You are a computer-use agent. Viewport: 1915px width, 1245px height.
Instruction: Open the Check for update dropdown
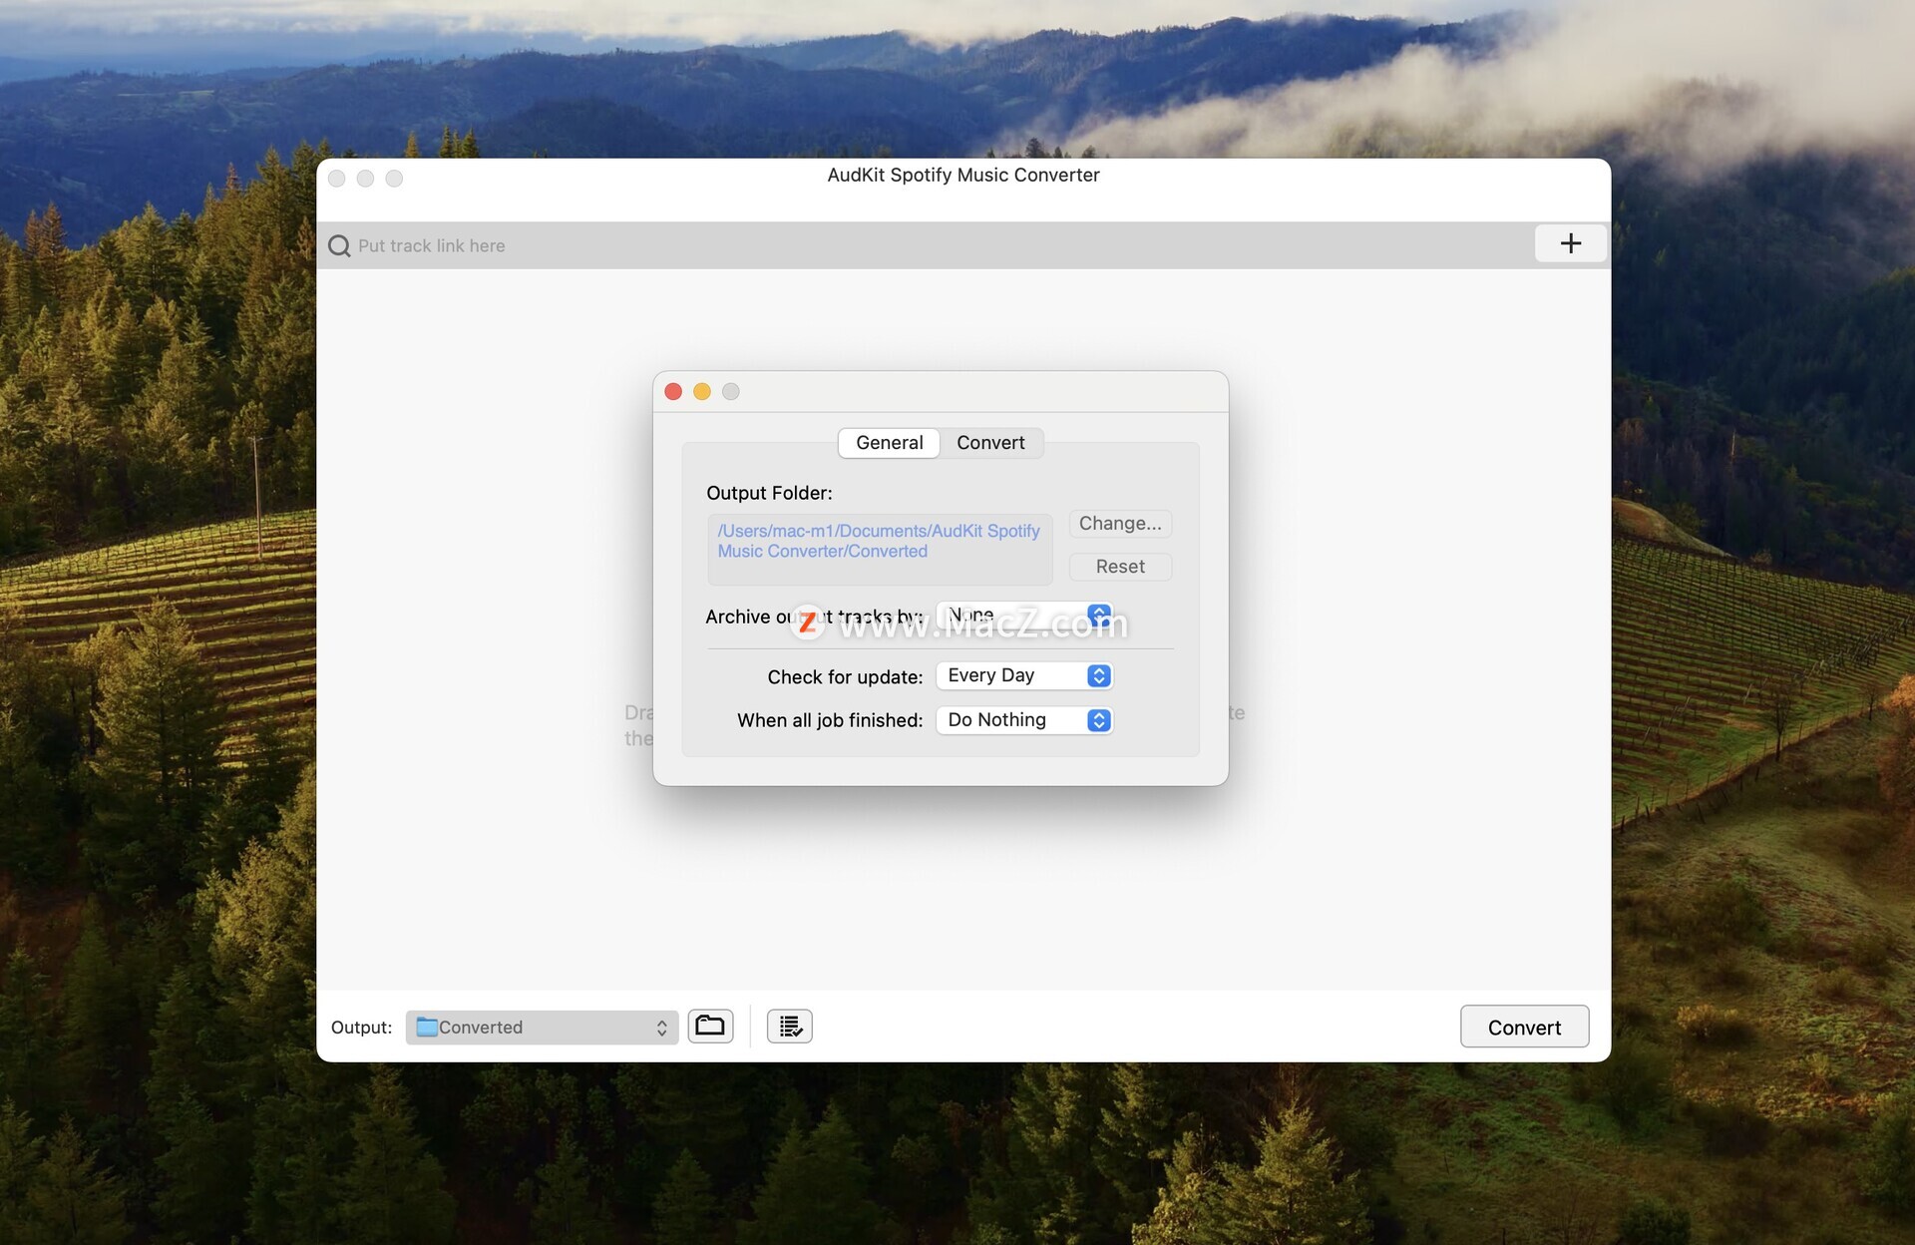click(1024, 675)
